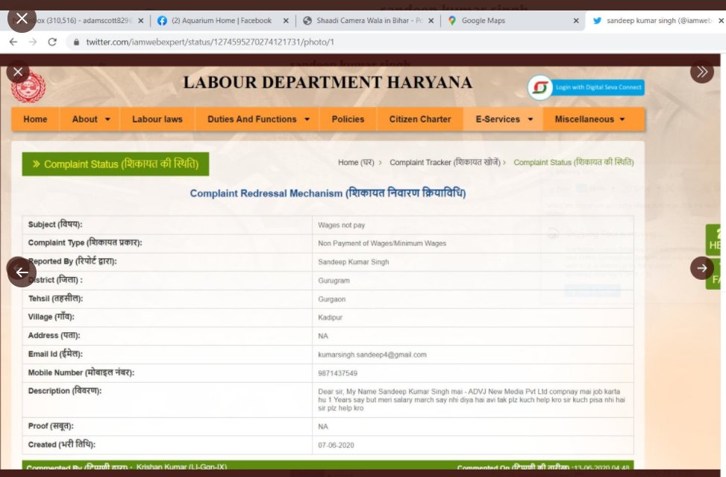Click Google Maps pin favicon on tab
Viewport: 726px width, 477px height.
coord(452,20)
